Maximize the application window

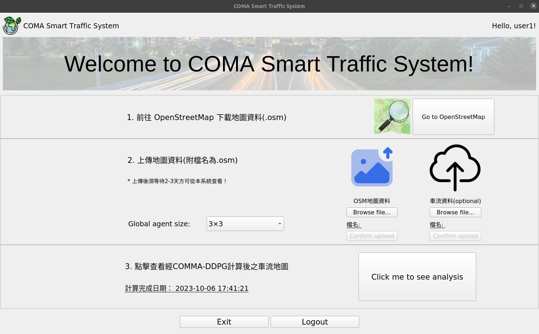[521, 6]
